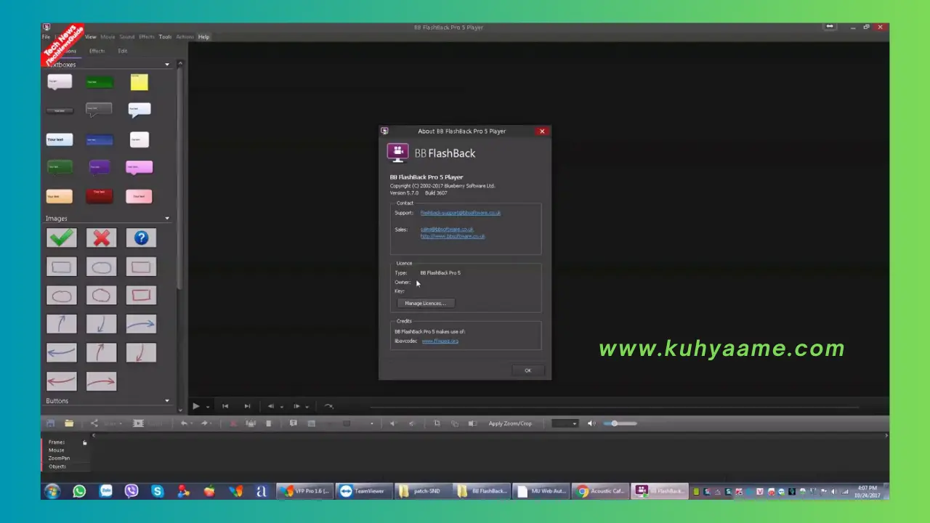
Task: Switch to the Edit tab
Action: coord(122,51)
